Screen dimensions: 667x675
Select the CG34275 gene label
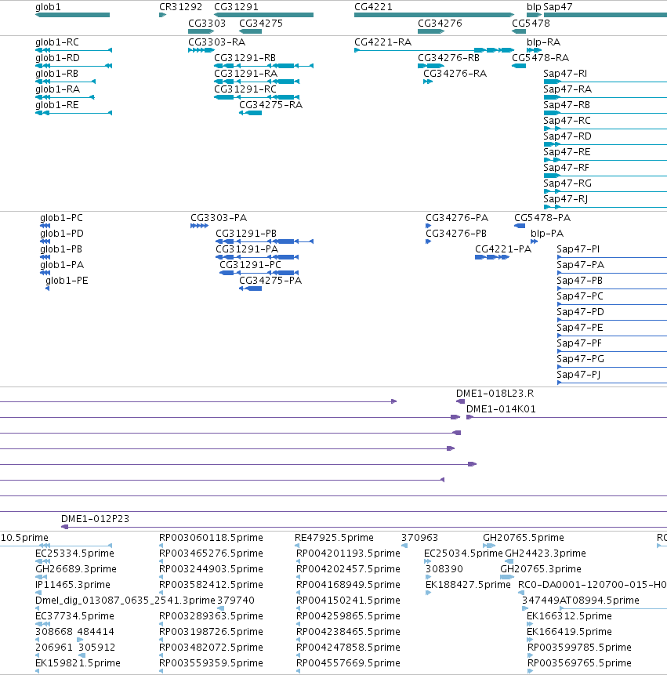pyautogui.click(x=261, y=24)
